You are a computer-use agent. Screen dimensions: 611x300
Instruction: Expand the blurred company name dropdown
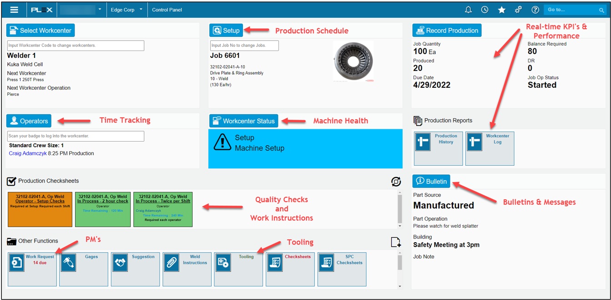81,10
